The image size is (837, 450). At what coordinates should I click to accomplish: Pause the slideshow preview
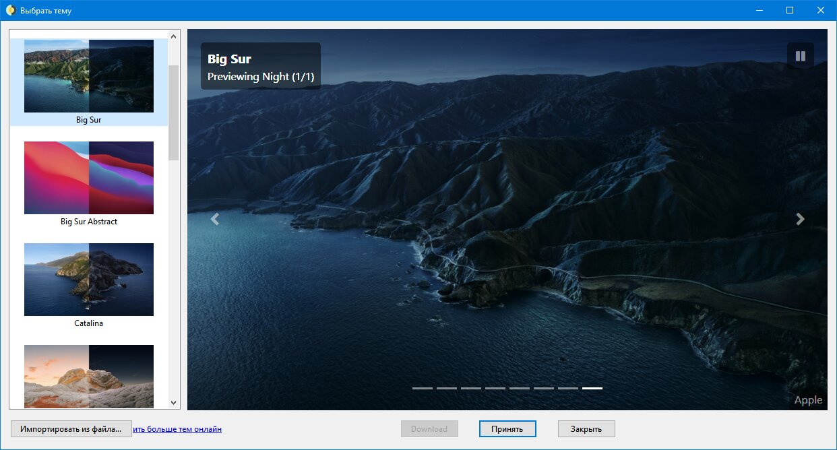click(x=801, y=56)
